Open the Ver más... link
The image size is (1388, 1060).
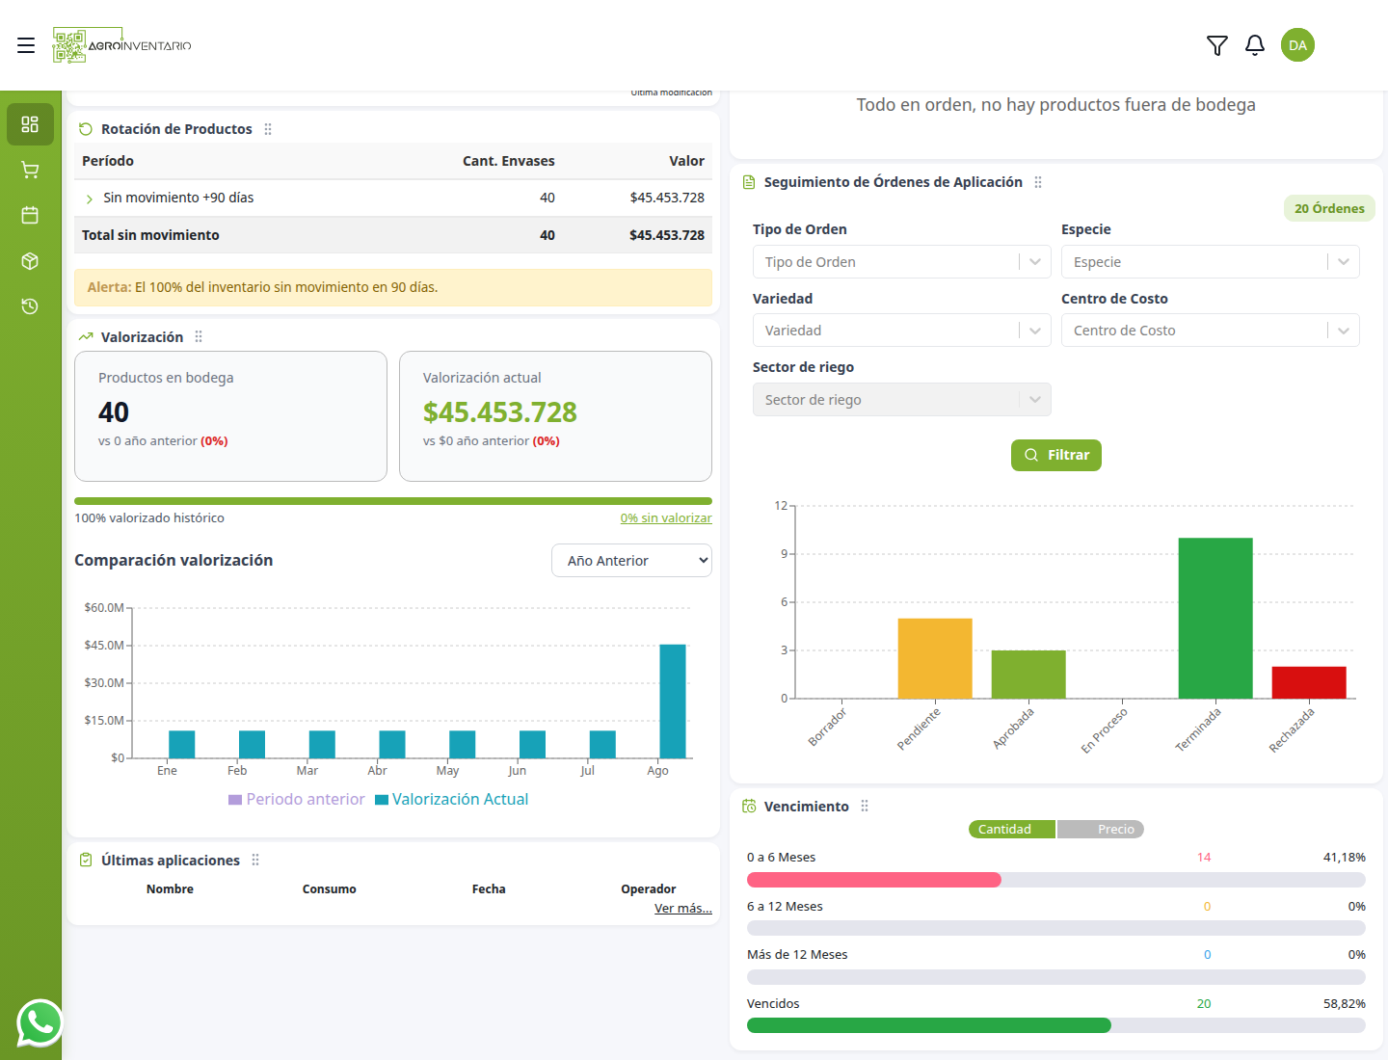coord(683,908)
